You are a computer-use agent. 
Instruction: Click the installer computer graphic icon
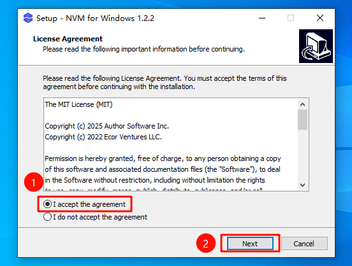point(316,46)
